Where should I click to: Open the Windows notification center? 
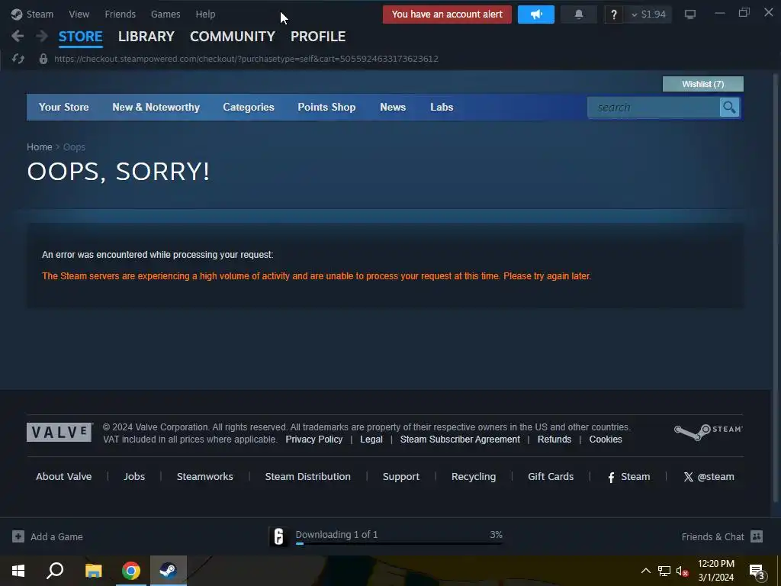[x=757, y=571]
